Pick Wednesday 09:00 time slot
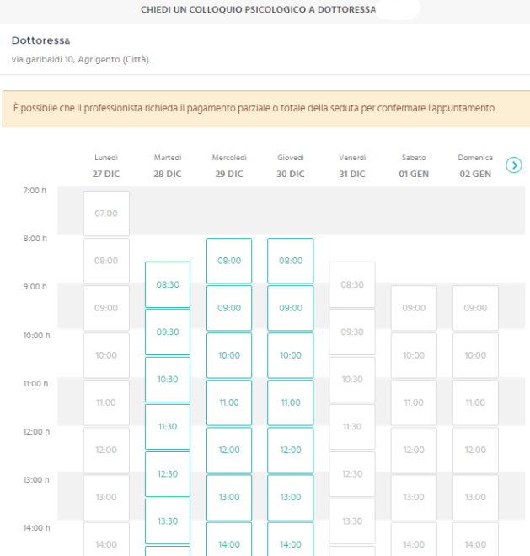The height and width of the screenshot is (556, 530). (x=229, y=308)
